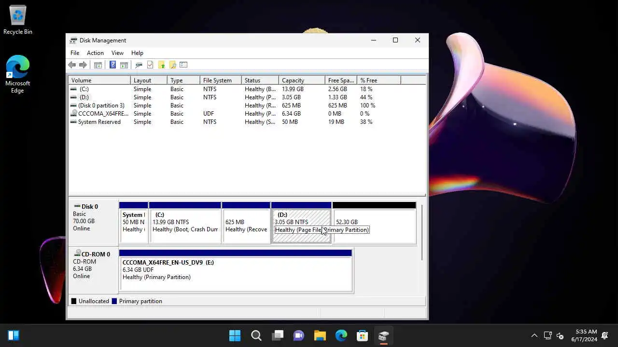Open Help via the blue question-mark icon
618x347 pixels.
(112, 65)
